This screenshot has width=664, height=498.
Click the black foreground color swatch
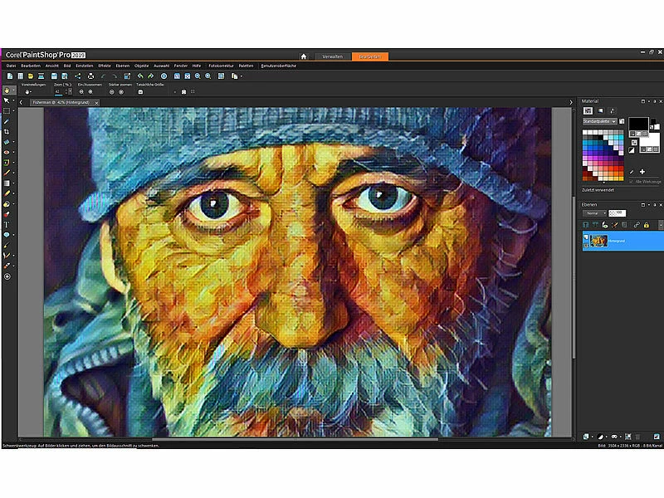coord(637,124)
